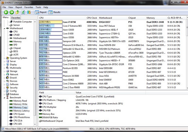Screen dimensions: 188x132
Task: Sort results by Motherboard column header
Action: (113, 18)
